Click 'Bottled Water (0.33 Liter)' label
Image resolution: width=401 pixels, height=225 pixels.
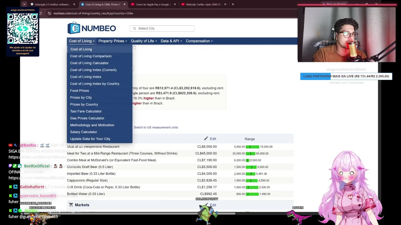(x=86, y=194)
